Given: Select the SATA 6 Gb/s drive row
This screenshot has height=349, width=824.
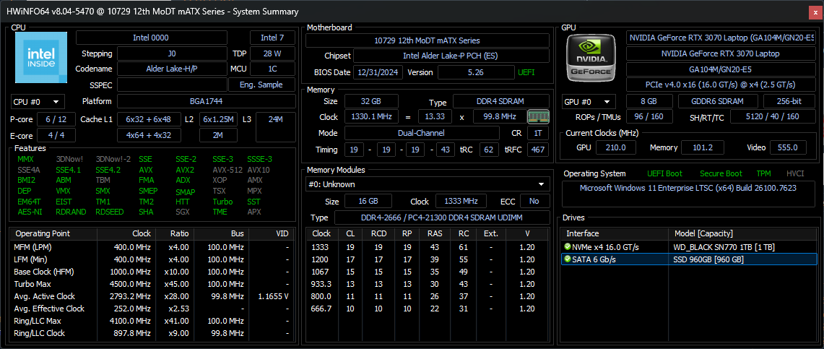Looking at the screenshot, I should point(688,259).
